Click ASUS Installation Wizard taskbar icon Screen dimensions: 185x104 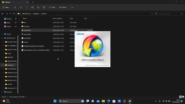[x=130, y=101]
